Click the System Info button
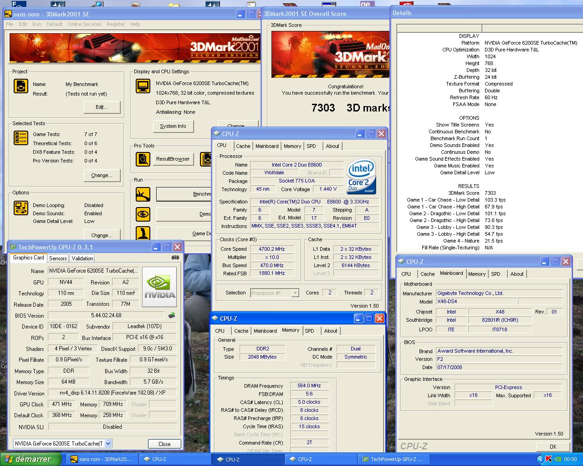This screenshot has height=466, width=583. [x=173, y=126]
